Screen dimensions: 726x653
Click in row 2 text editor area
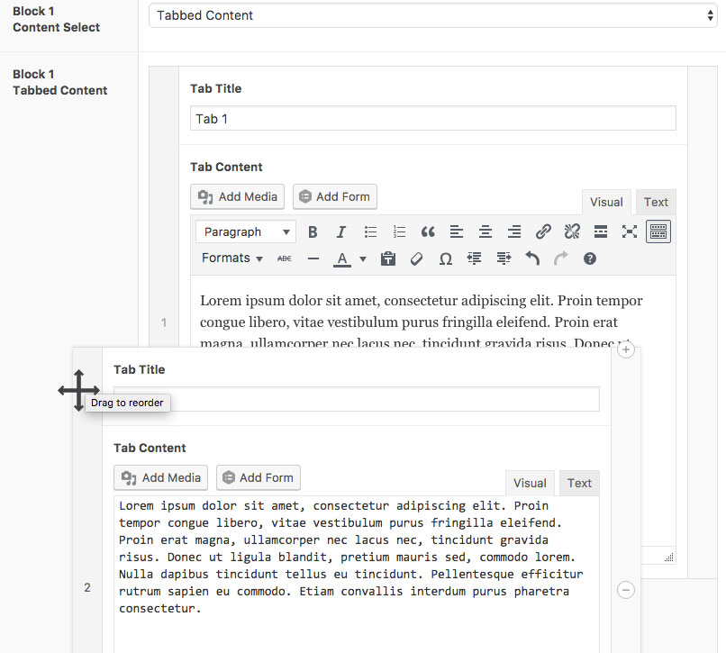[x=357, y=575]
